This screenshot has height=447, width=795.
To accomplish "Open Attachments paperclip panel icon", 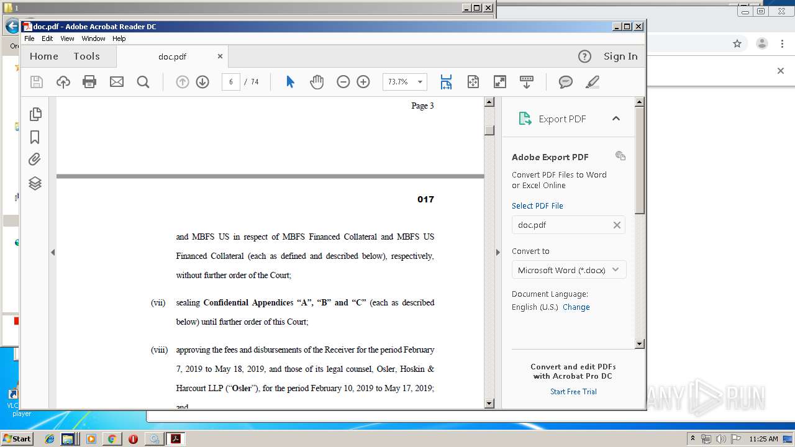I will 35,160.
